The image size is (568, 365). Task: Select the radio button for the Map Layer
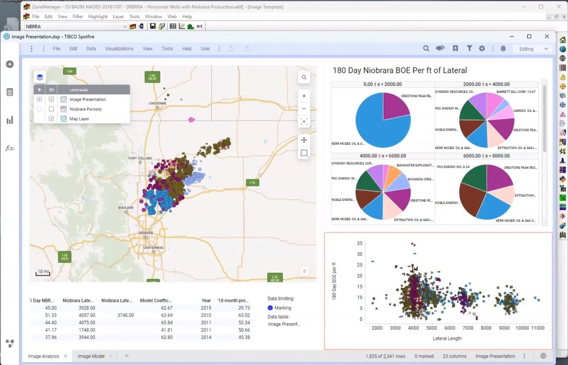click(x=39, y=119)
